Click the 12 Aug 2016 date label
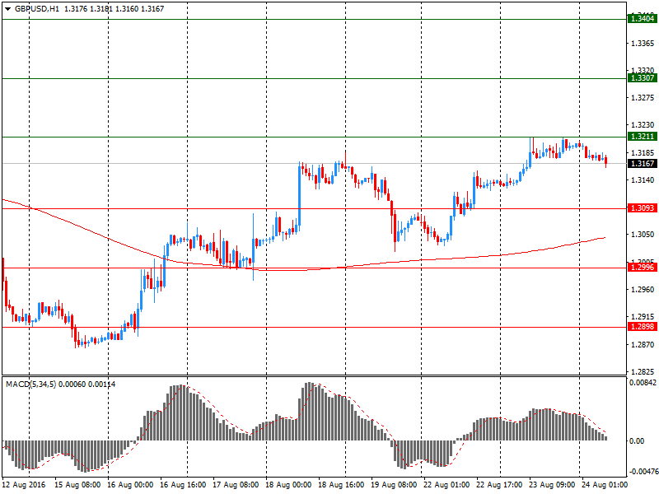 pyautogui.click(x=24, y=485)
